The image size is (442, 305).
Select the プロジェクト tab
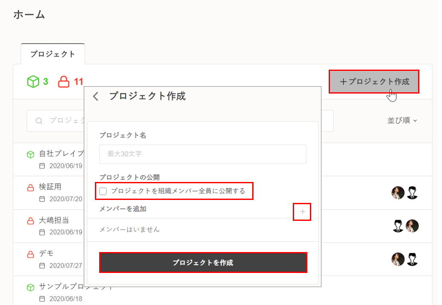coord(53,54)
